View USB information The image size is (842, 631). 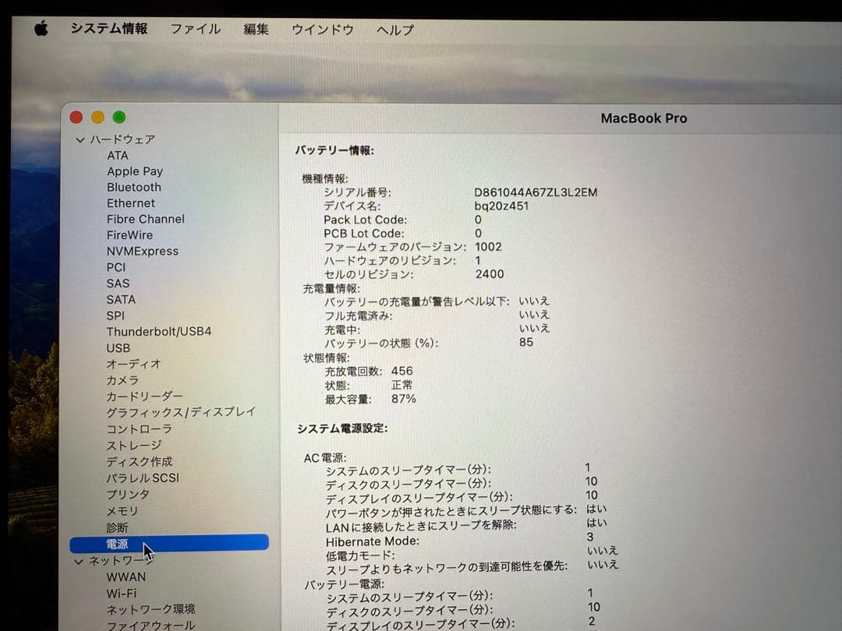118,348
